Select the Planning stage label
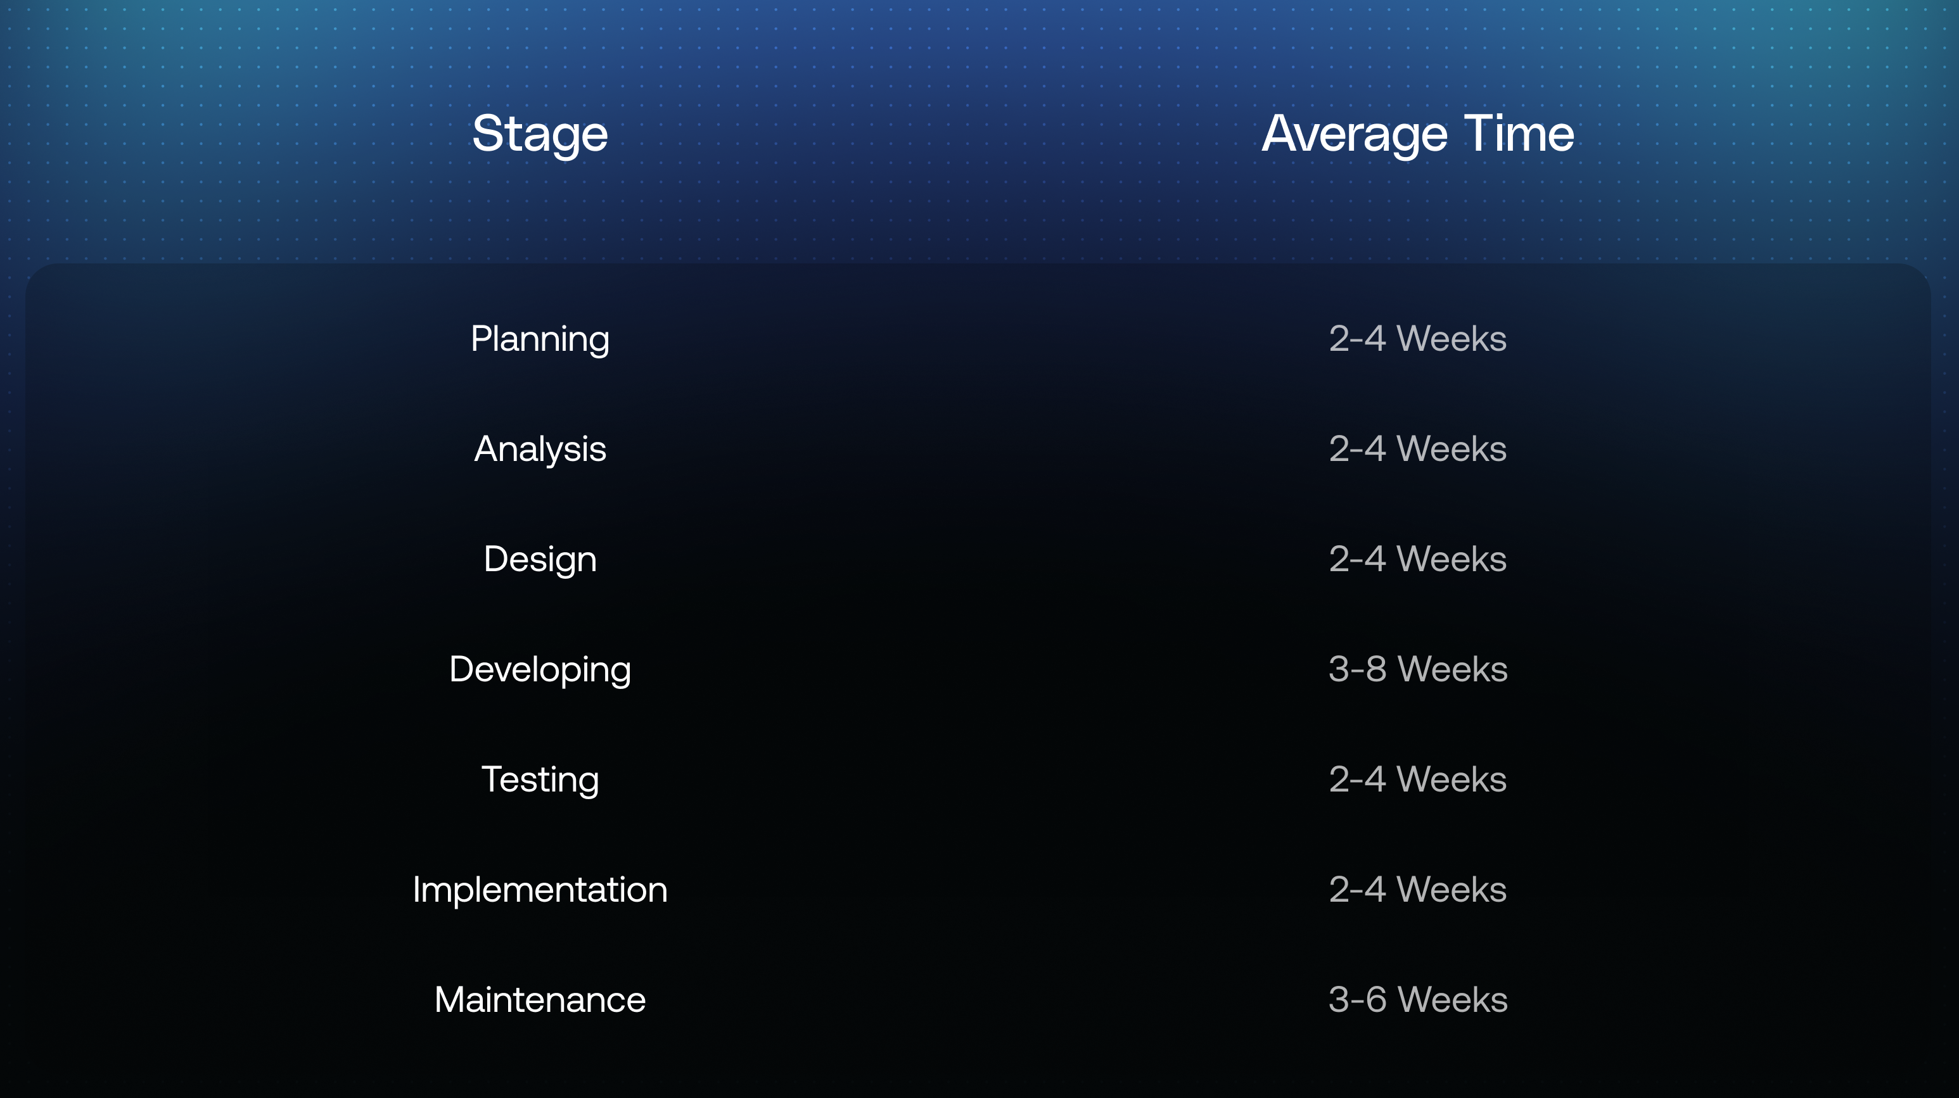 (540, 339)
